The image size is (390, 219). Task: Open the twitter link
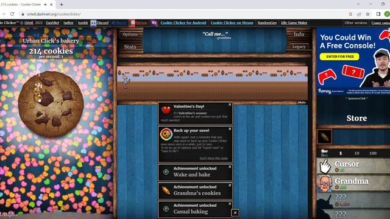[68, 23]
